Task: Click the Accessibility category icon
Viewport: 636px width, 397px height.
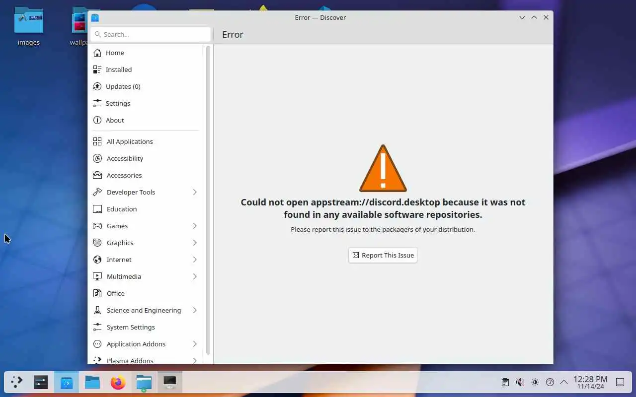Action: click(97, 158)
